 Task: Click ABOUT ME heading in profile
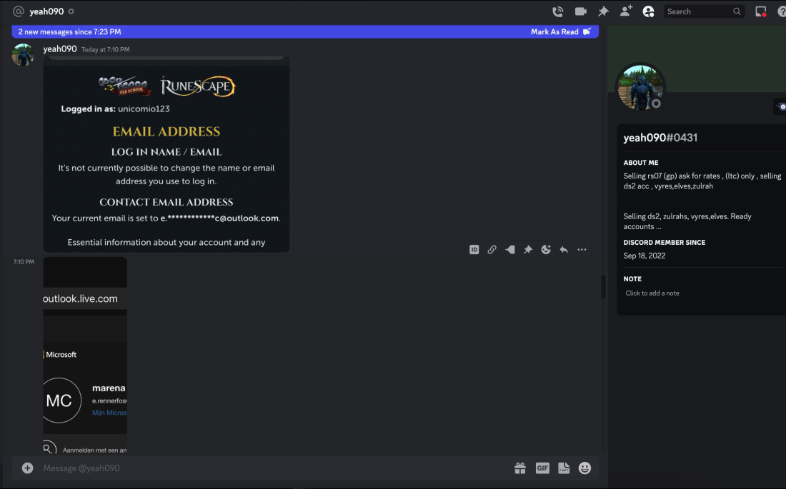coord(641,162)
